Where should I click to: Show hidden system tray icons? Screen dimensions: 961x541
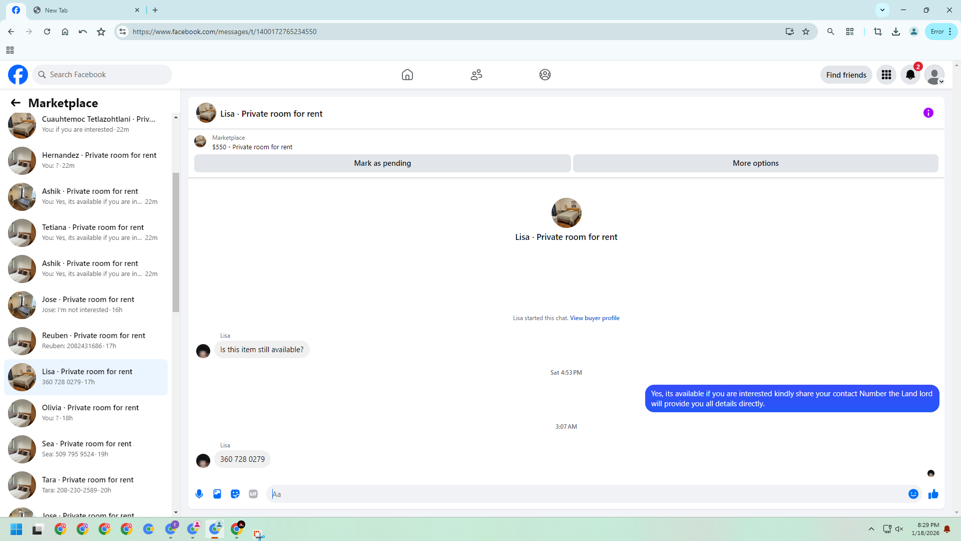point(871,529)
